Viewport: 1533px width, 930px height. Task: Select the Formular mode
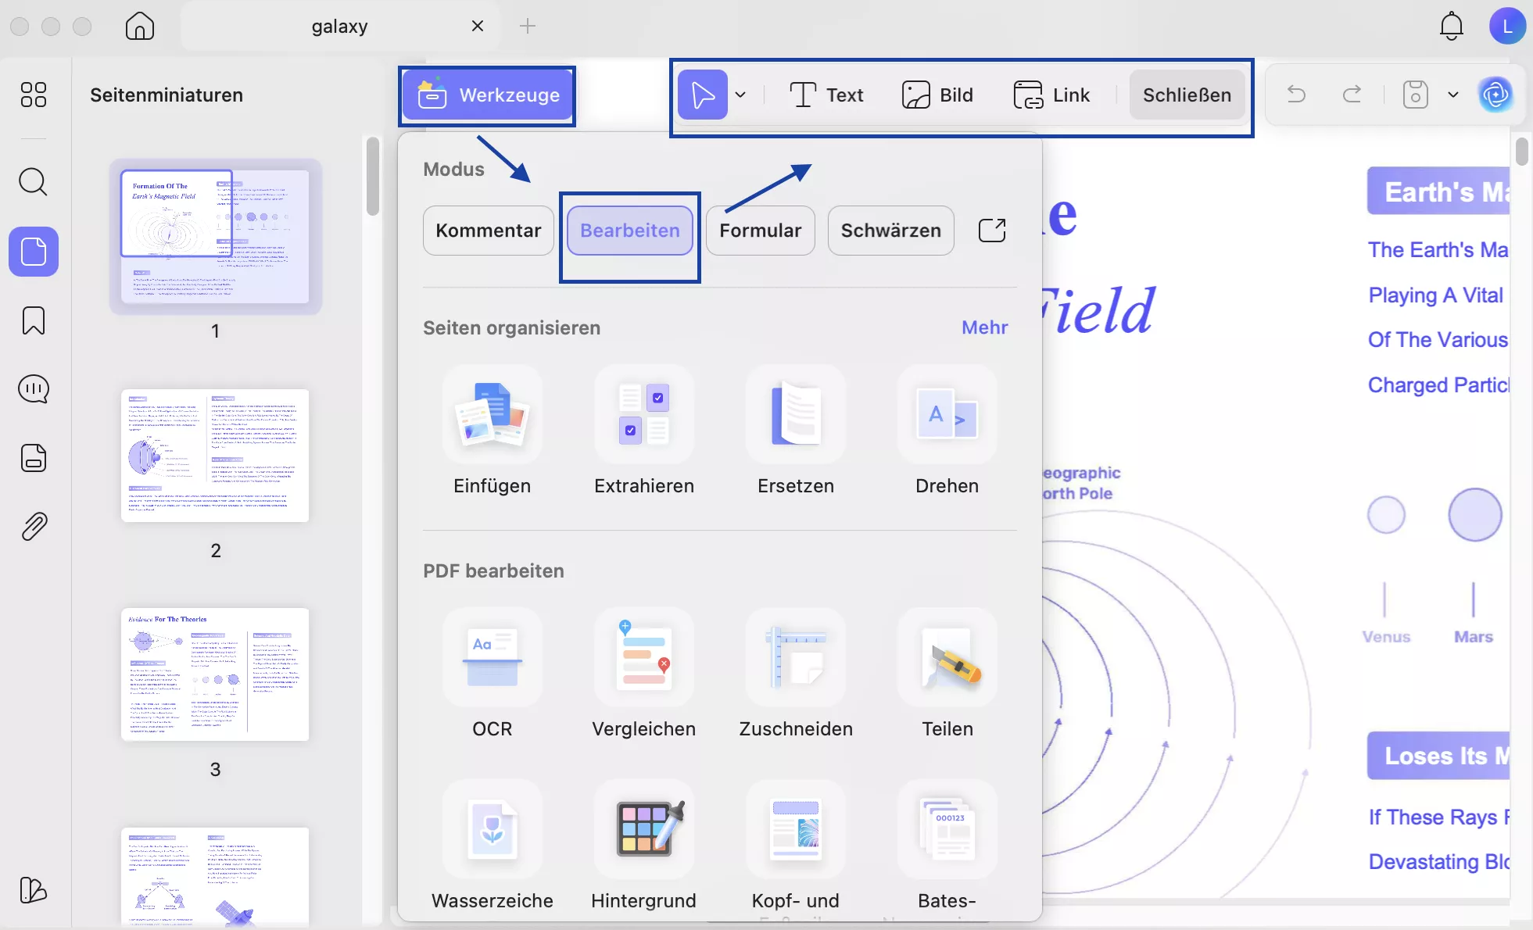(x=760, y=231)
